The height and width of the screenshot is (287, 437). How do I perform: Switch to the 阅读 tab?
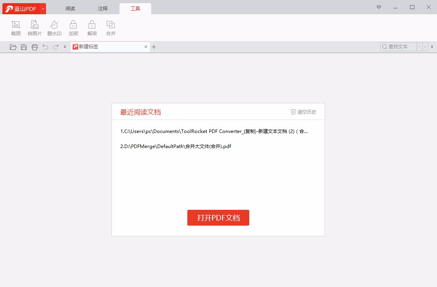(70, 8)
